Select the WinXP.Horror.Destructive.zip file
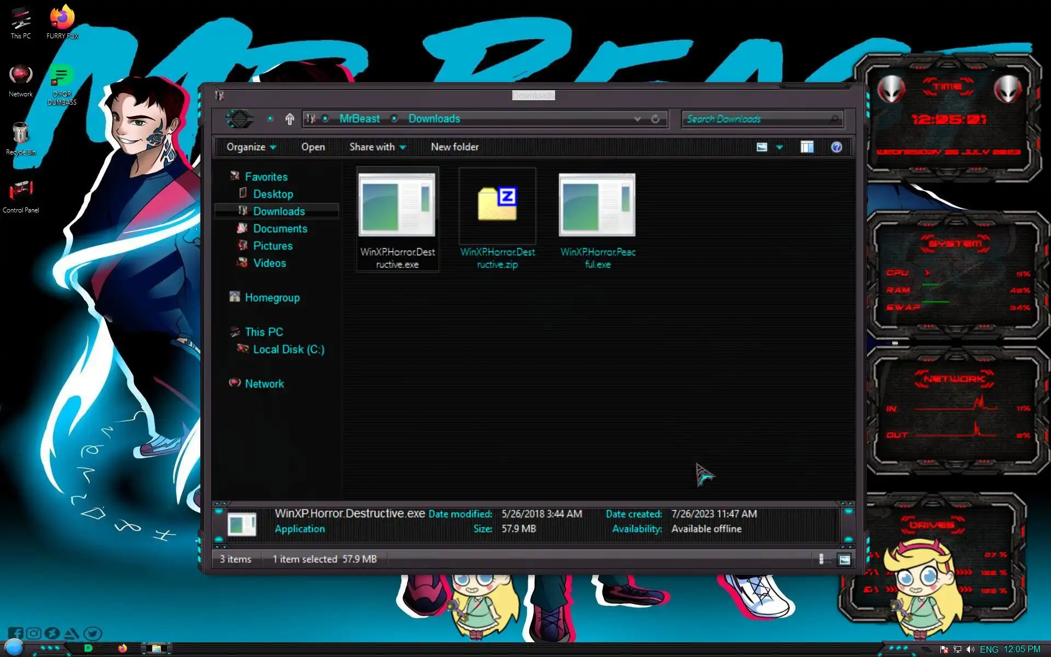The height and width of the screenshot is (657, 1051). [497, 219]
